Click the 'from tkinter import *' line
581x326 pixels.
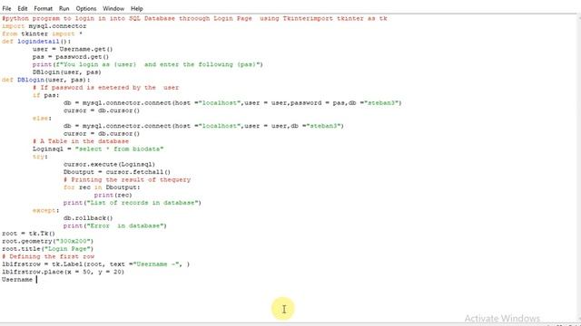(x=42, y=34)
